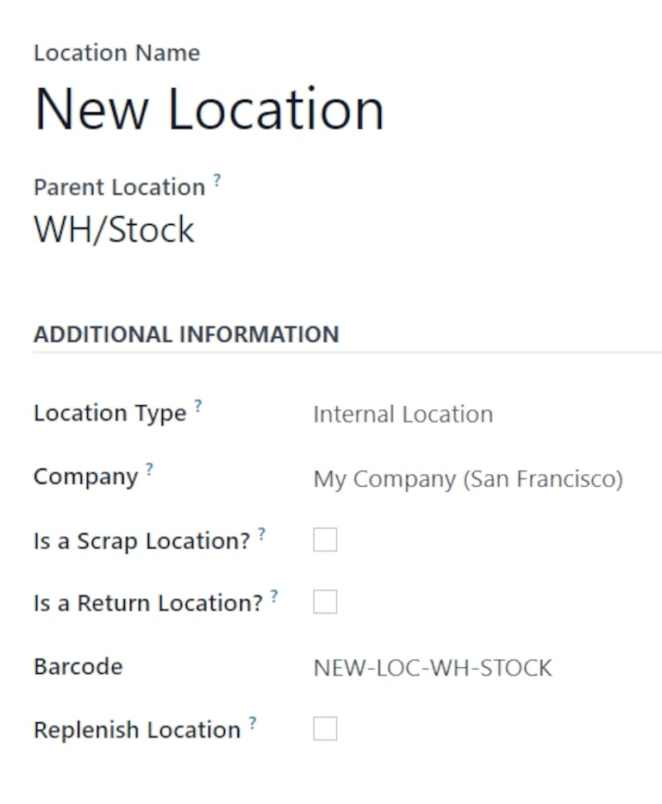Click the Is a Scrap Location? label
Image resolution: width=662 pixels, height=804 pixels.
click(x=141, y=541)
